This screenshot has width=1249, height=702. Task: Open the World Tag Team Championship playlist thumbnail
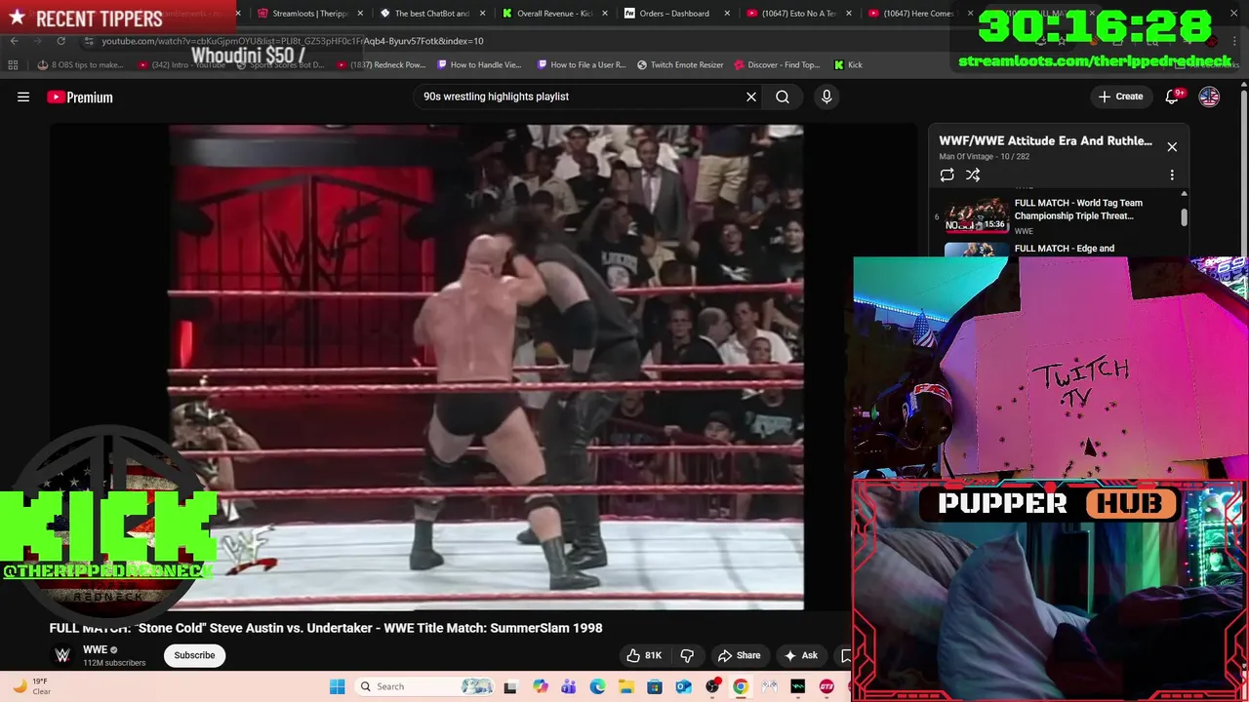(977, 215)
